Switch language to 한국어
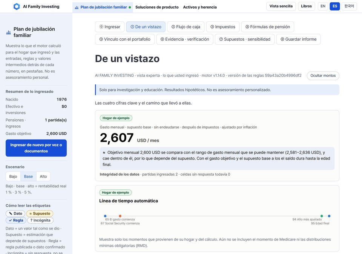The width and height of the screenshot is (362, 254). (349, 6)
